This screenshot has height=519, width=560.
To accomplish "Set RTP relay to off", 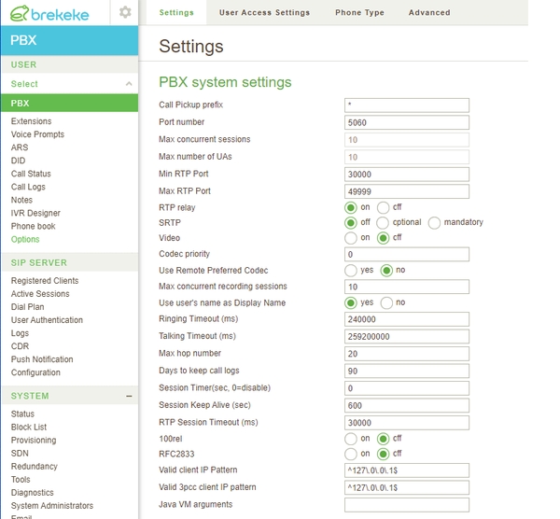I will pyautogui.click(x=384, y=207).
